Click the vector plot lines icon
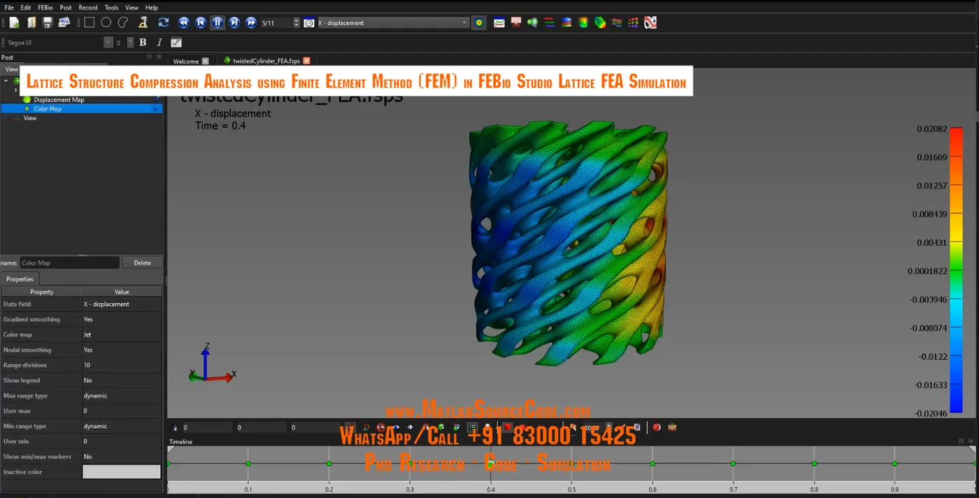 [x=550, y=23]
